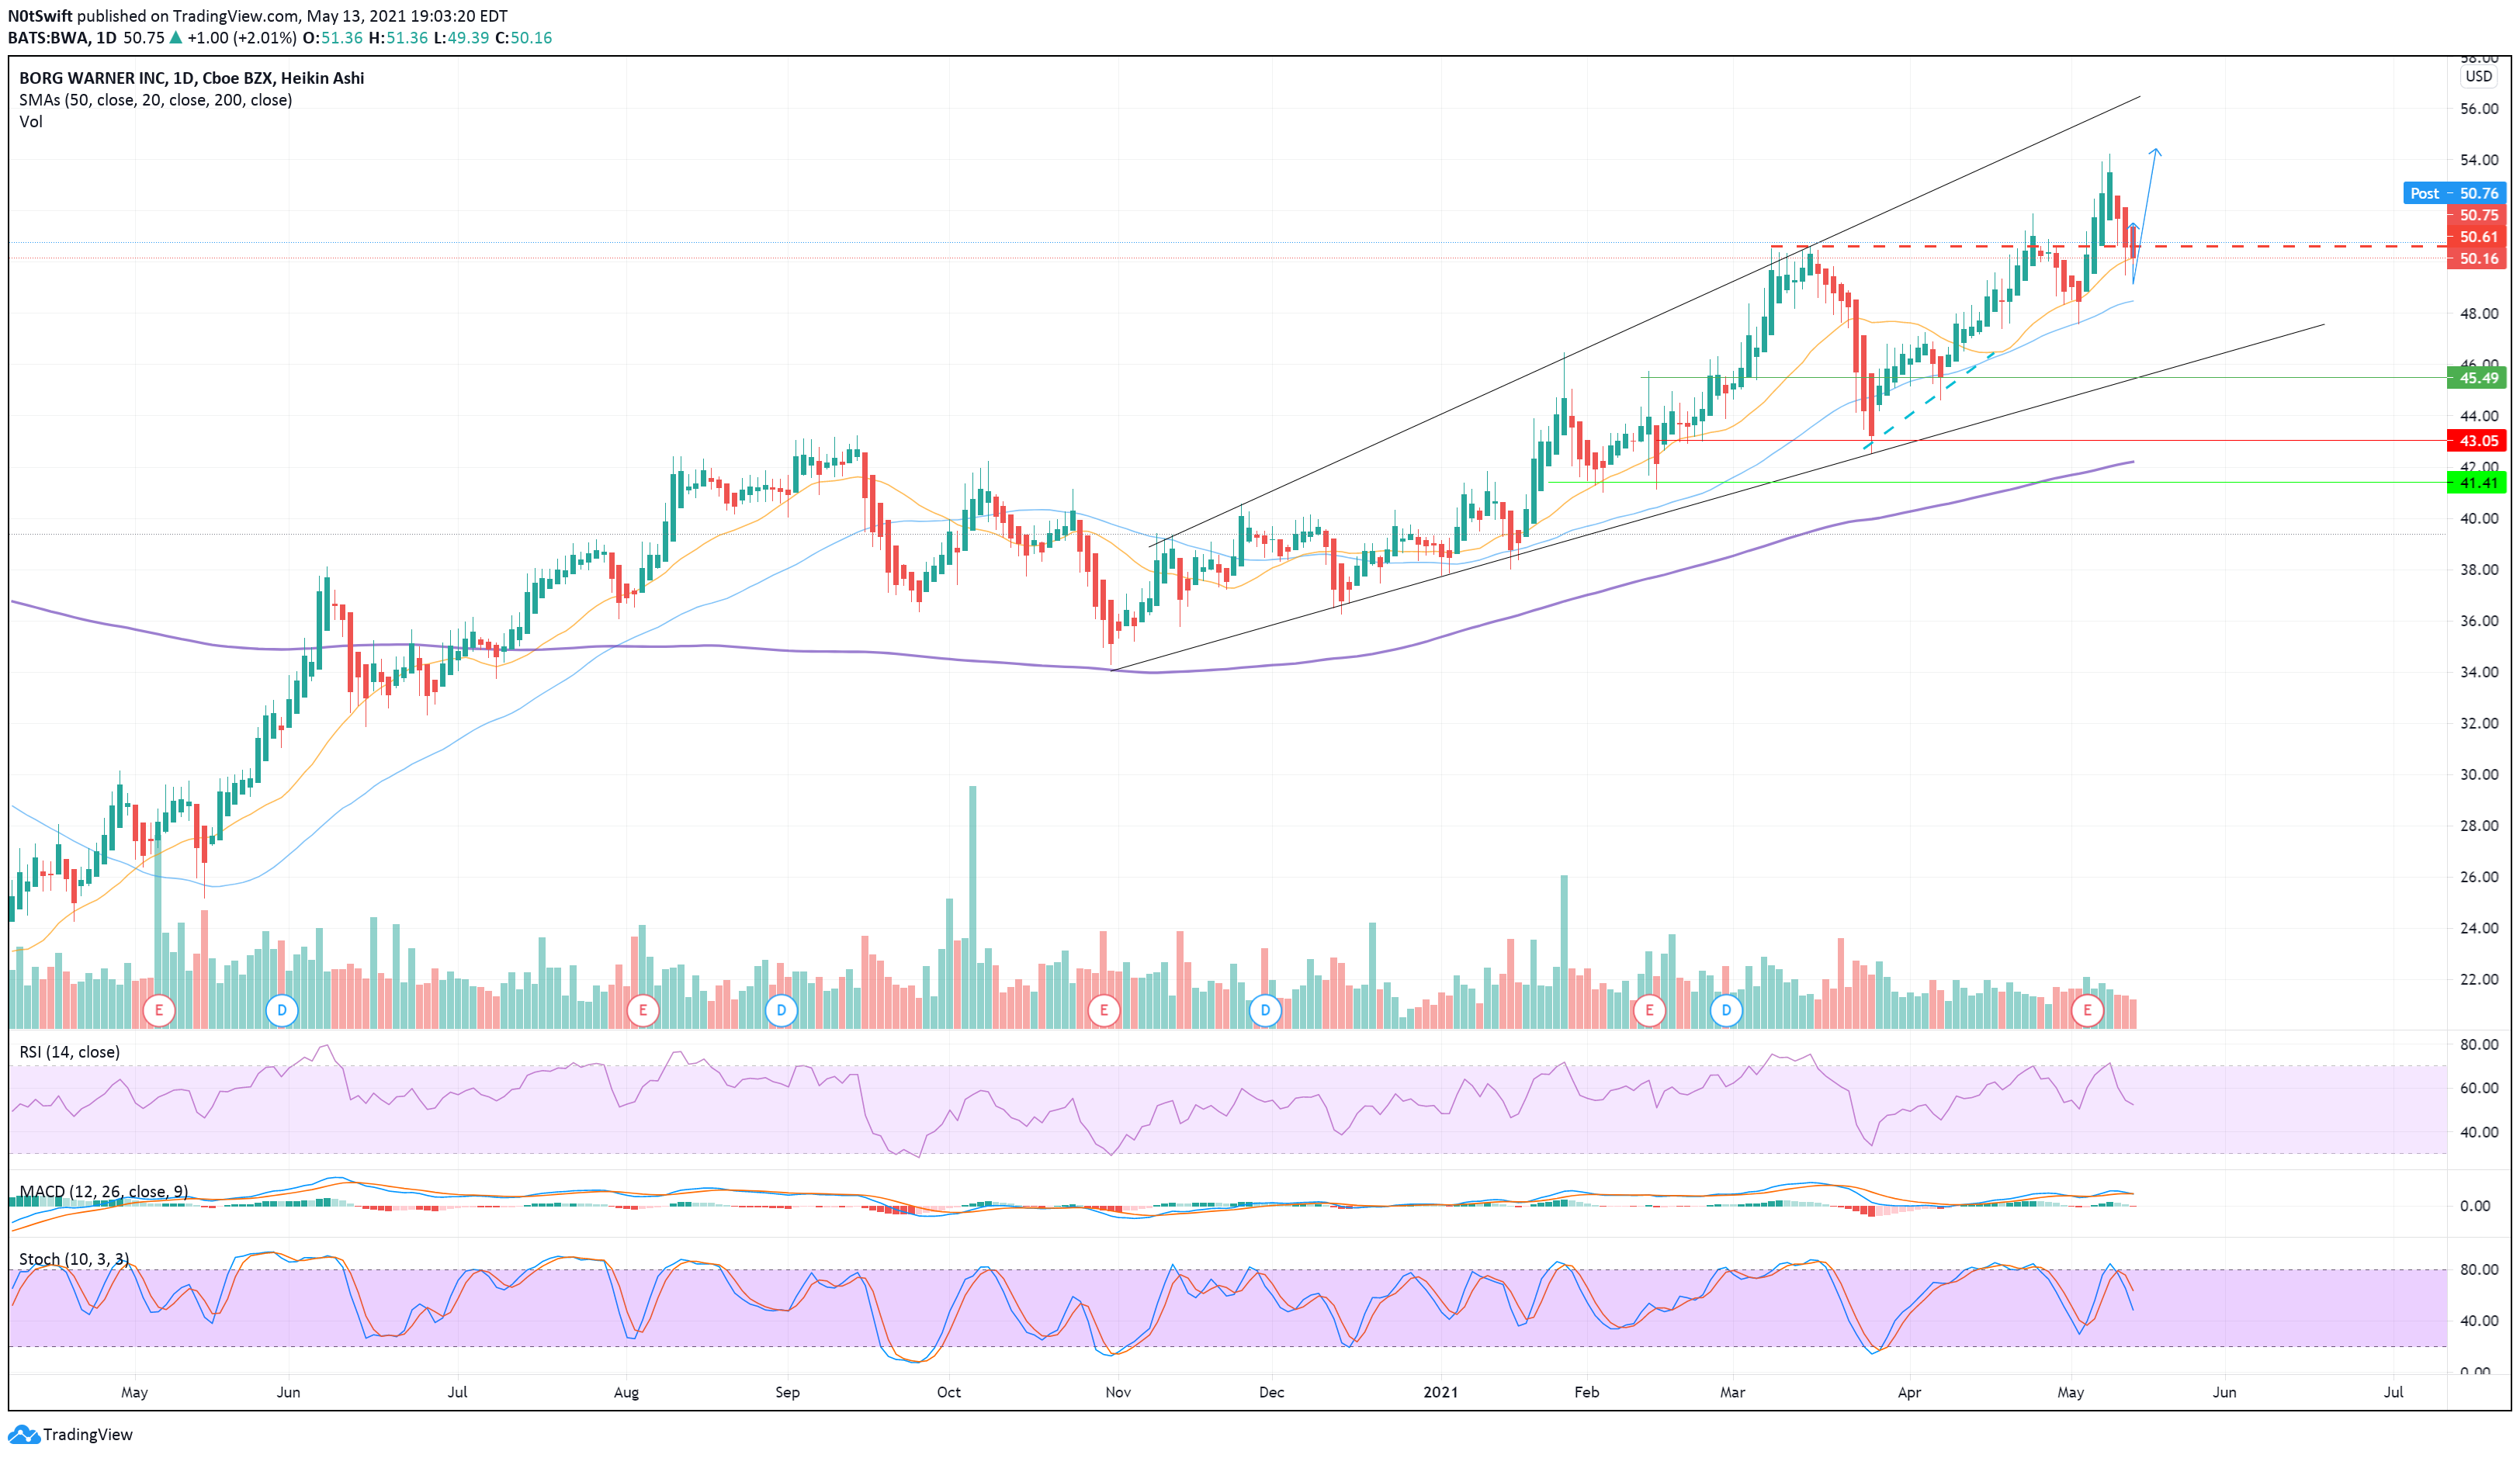The image size is (2520, 1458).
Task: Click the BORG WARNER INC chart title
Action: tap(192, 78)
